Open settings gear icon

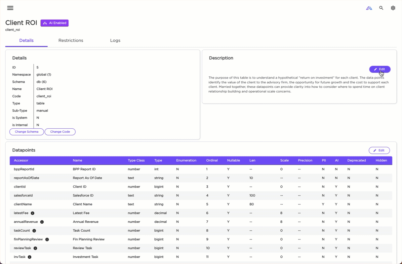tap(393, 8)
